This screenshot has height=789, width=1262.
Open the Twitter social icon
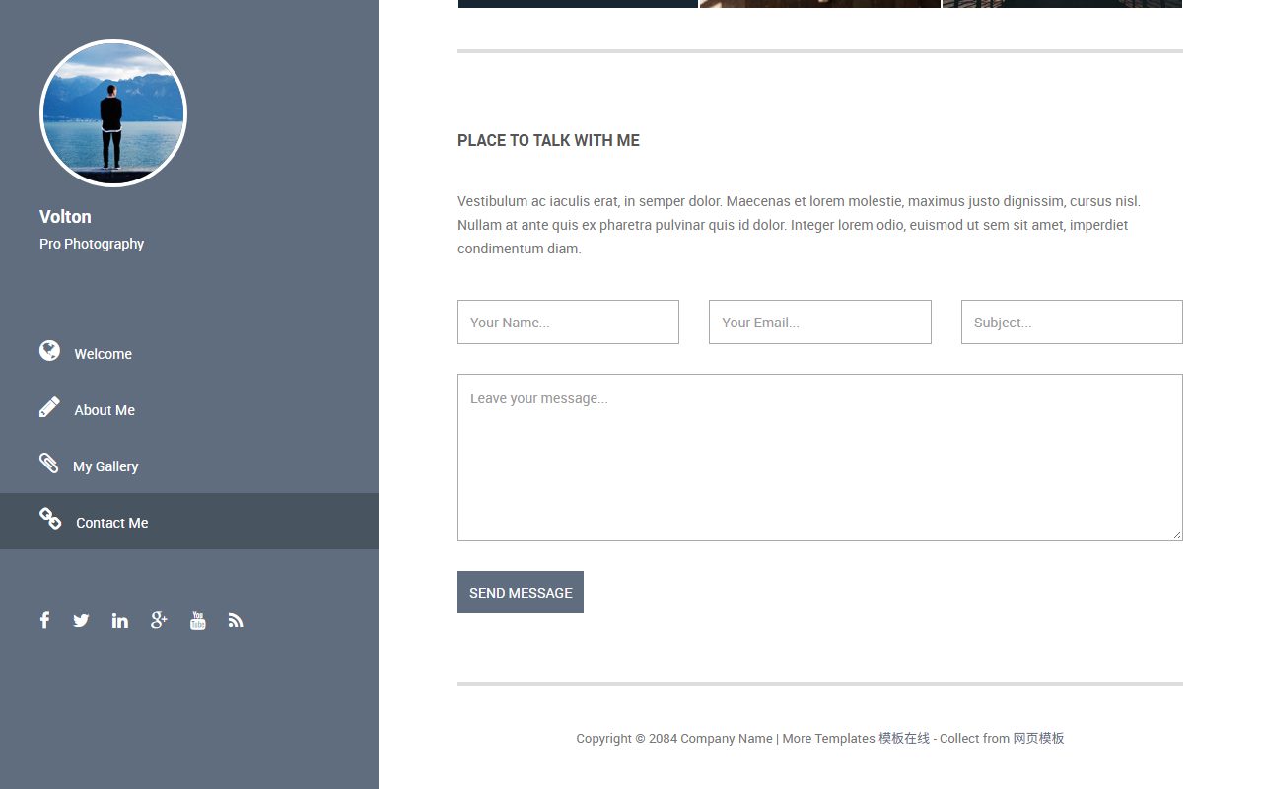tap(81, 620)
